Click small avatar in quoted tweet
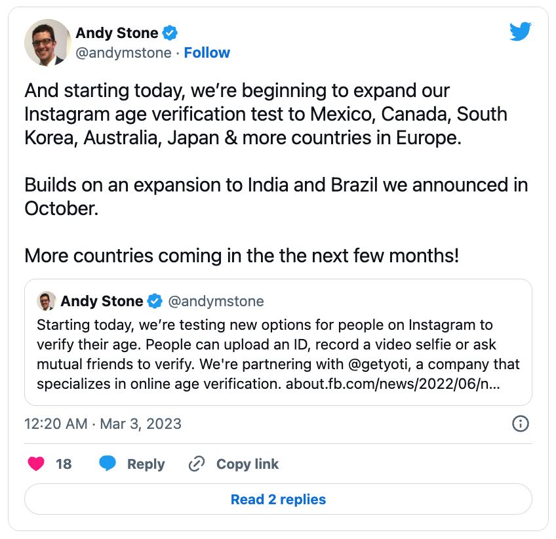 [x=46, y=301]
